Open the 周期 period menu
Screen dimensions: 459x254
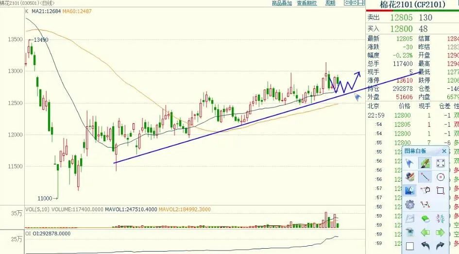pos(330,3)
